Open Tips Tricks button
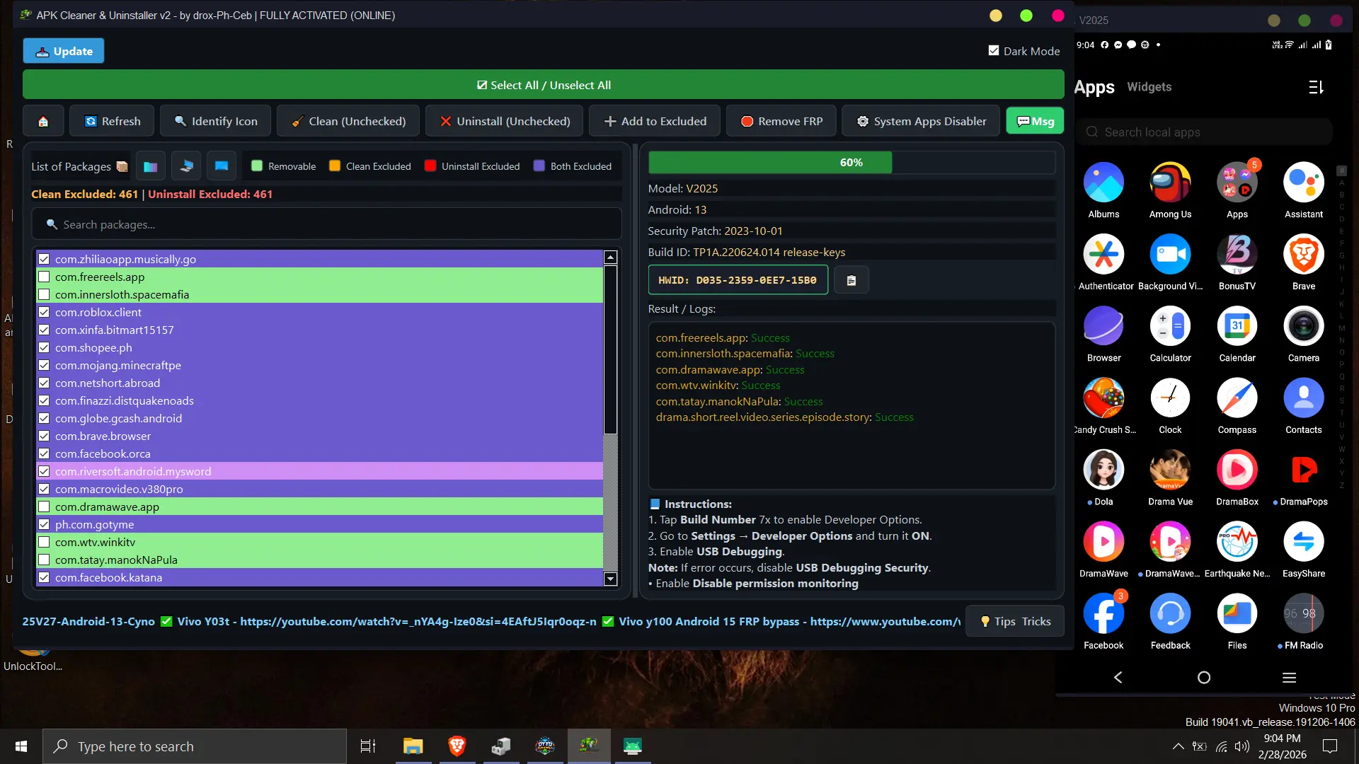This screenshot has height=764, width=1359. coord(1015,621)
